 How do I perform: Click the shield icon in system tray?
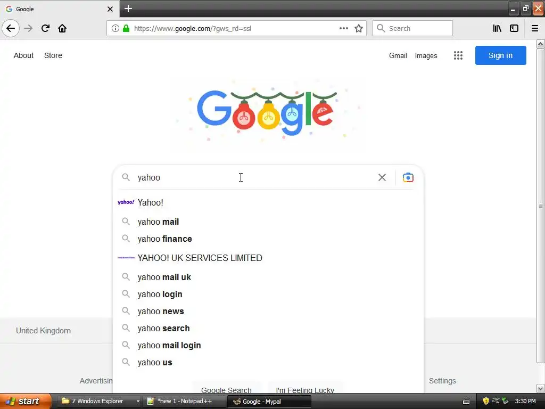coord(486,401)
